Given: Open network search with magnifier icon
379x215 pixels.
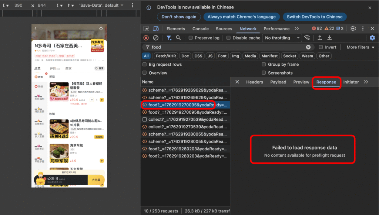Looking at the screenshot, I should coord(178,38).
